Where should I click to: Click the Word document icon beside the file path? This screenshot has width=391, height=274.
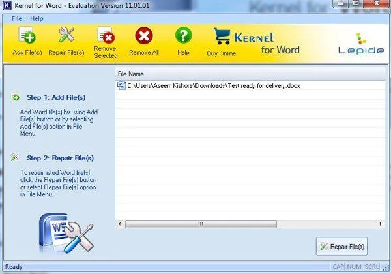point(122,85)
